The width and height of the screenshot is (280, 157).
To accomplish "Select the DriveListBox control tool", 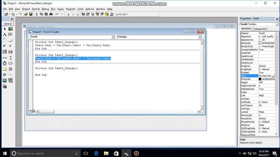I will (10, 63).
